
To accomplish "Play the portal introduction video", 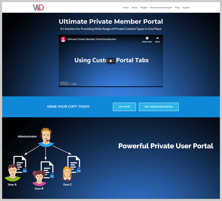I will coord(111,61).
